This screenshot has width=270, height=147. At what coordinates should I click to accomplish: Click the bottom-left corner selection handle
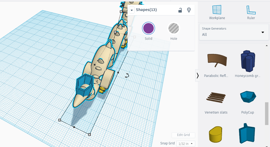(60, 120)
